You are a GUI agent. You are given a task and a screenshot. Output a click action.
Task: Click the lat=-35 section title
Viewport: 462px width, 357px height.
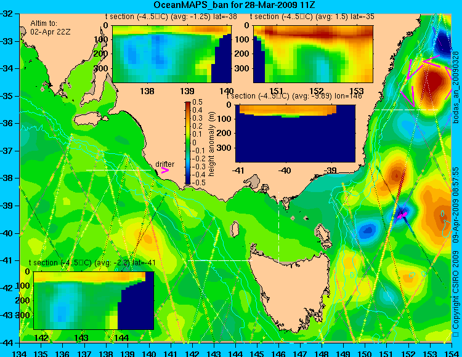(x=312, y=17)
